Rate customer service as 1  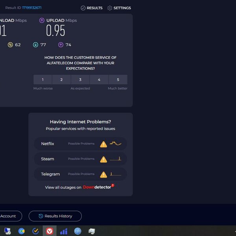tap(43, 79)
